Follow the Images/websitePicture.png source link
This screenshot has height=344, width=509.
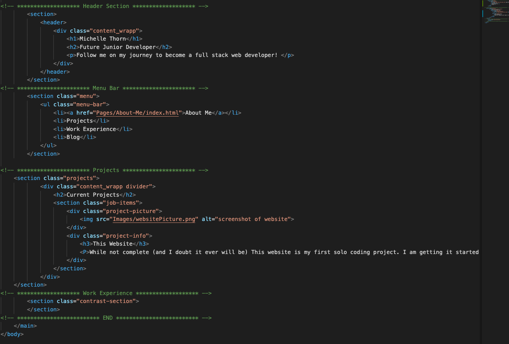154,219
